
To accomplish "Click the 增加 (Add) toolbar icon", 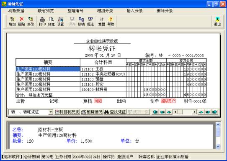I will point(12,21).
